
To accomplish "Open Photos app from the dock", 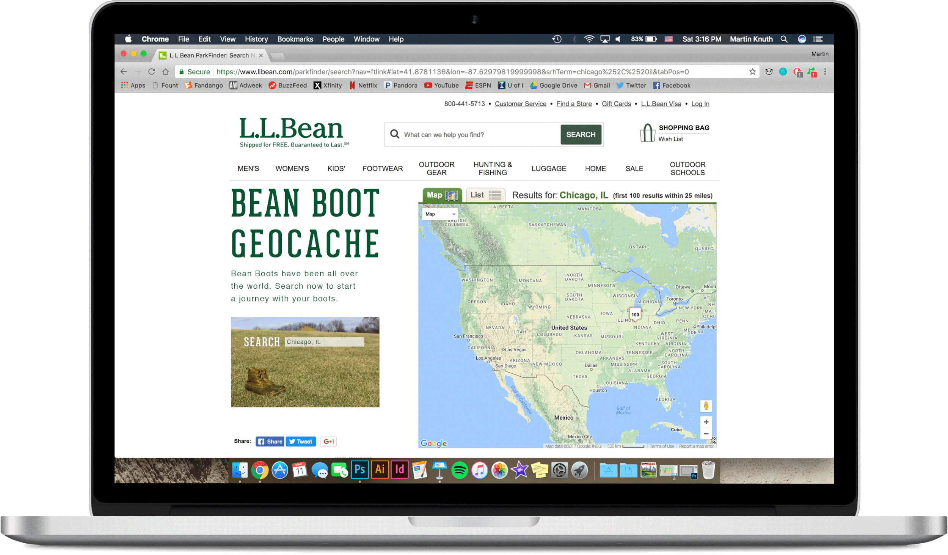I will point(500,470).
